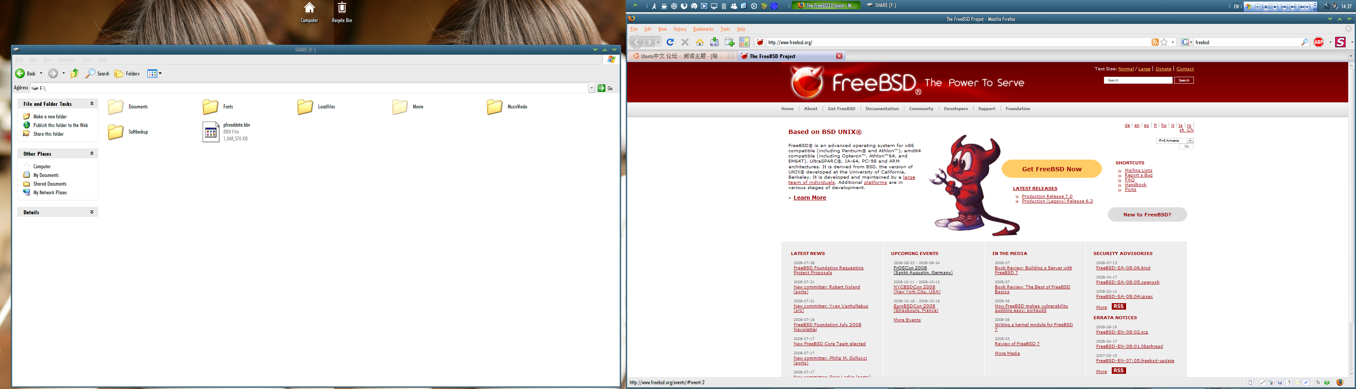This screenshot has height=389, width=1356.
Task: Click the coffee cup quick launch icon
Action: click(x=665, y=7)
